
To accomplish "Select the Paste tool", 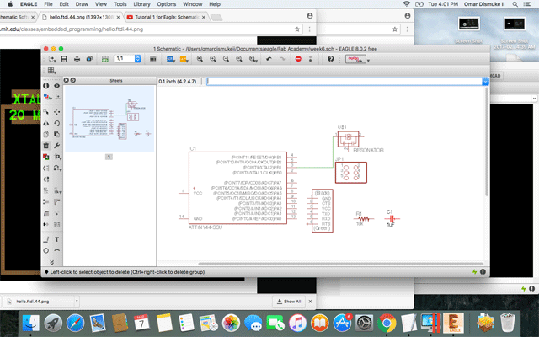I will pos(57,134).
